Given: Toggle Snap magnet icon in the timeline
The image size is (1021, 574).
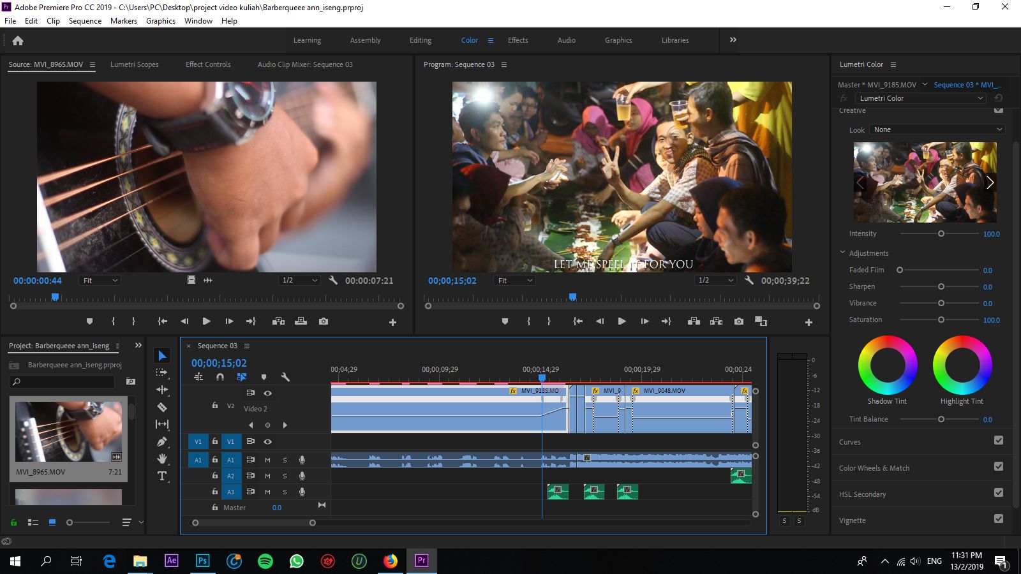Looking at the screenshot, I should [x=220, y=377].
